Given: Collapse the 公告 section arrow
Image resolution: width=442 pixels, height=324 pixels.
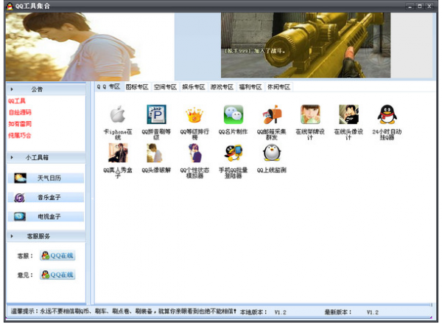Looking at the screenshot, I should [x=12, y=89].
